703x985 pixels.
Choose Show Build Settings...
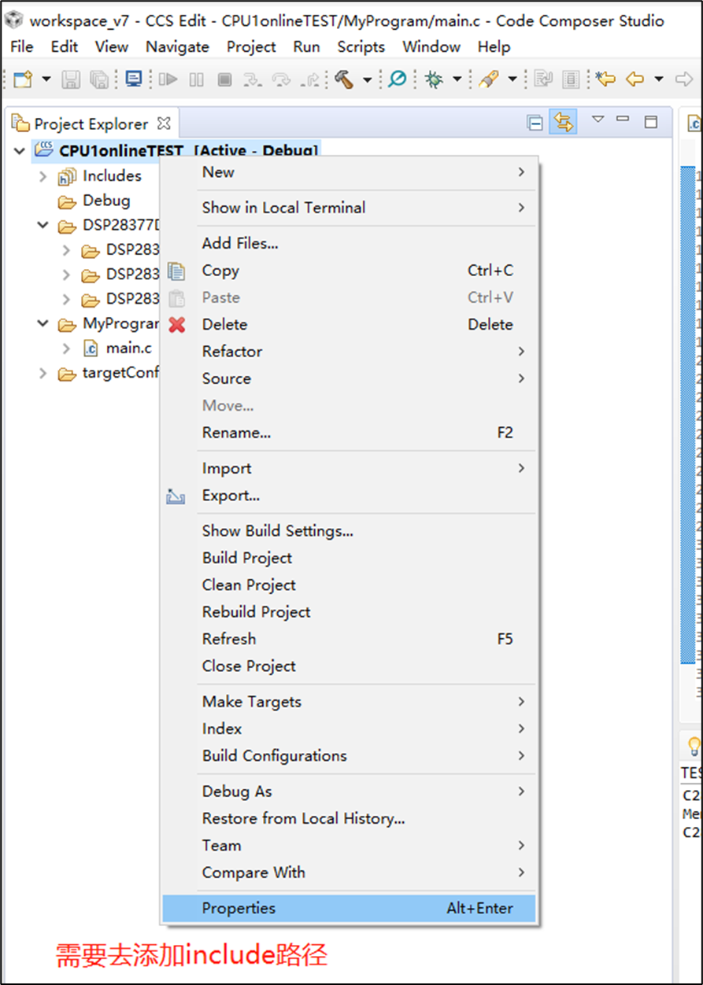coord(350,531)
